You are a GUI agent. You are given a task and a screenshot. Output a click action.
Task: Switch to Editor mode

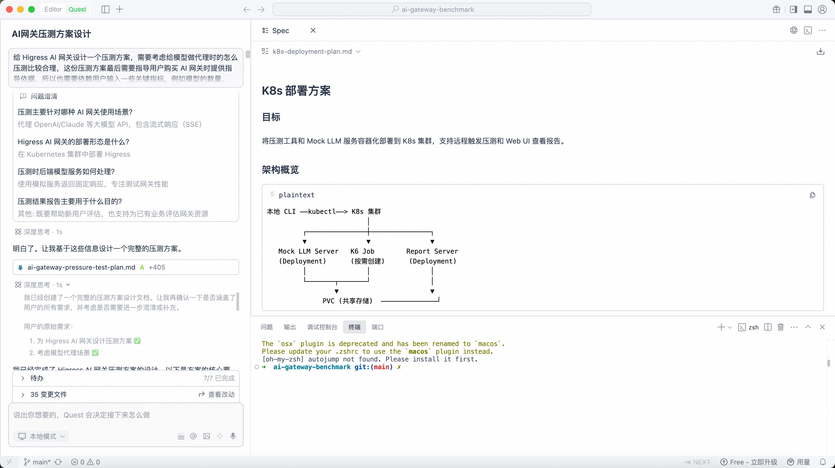tap(53, 9)
